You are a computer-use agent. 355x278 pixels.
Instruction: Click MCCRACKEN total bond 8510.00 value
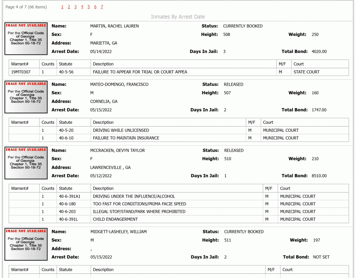click(319, 176)
